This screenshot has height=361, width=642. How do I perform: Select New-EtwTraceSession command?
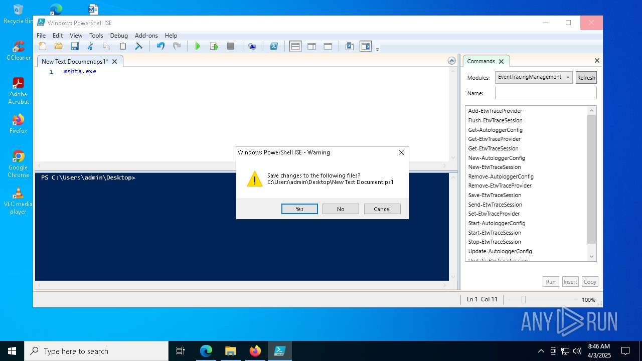pyautogui.click(x=494, y=167)
